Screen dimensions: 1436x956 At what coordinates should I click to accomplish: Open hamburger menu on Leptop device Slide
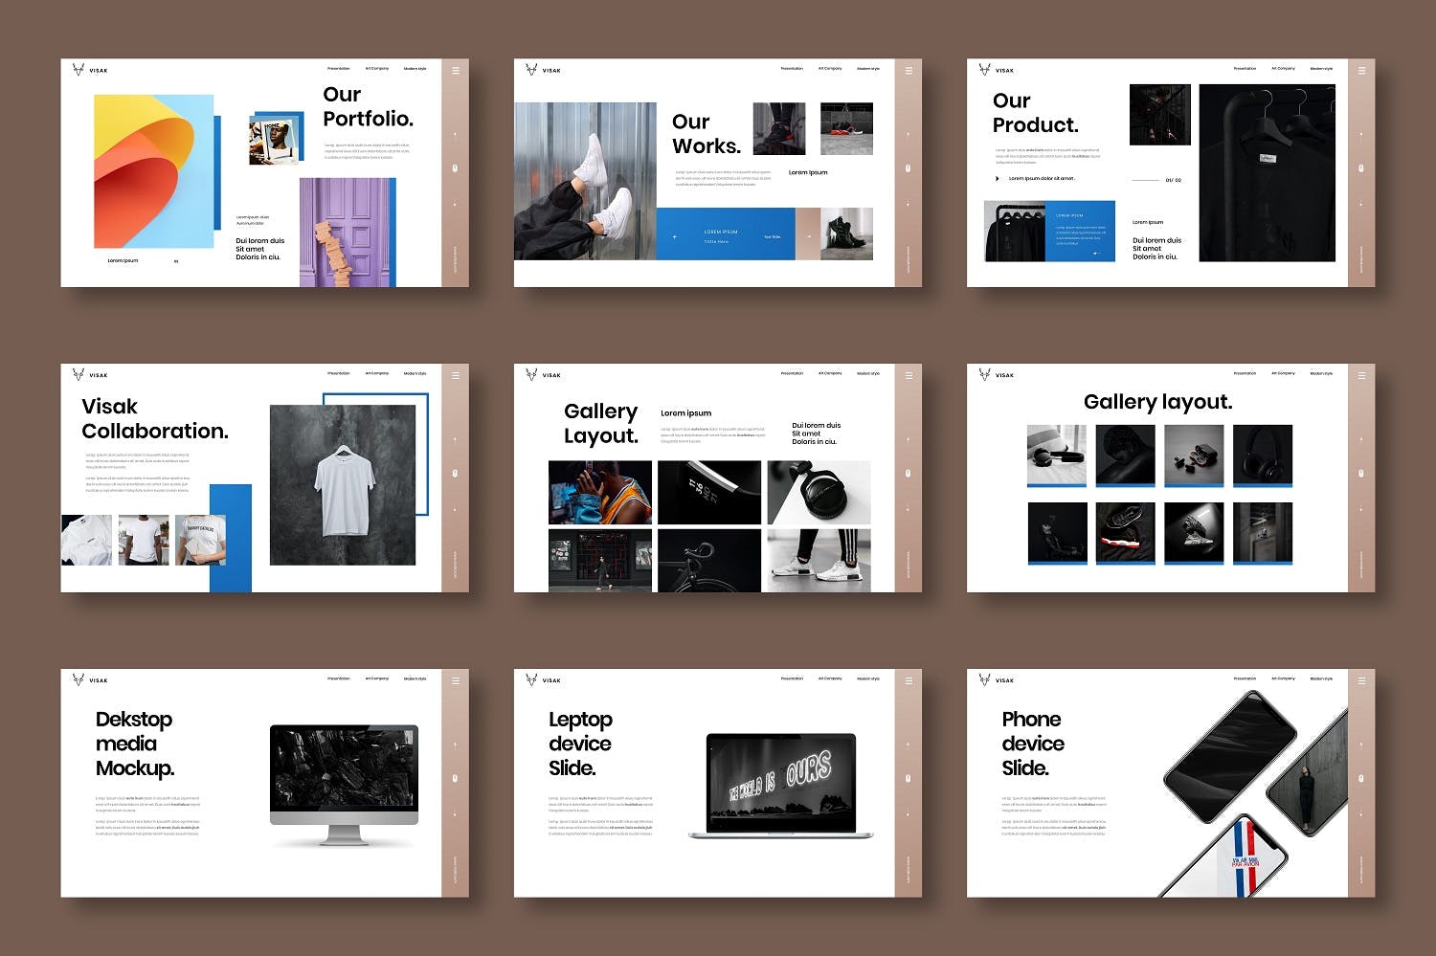pyautogui.click(x=909, y=680)
